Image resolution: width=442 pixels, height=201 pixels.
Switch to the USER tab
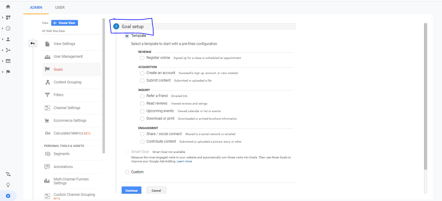pyautogui.click(x=60, y=7)
